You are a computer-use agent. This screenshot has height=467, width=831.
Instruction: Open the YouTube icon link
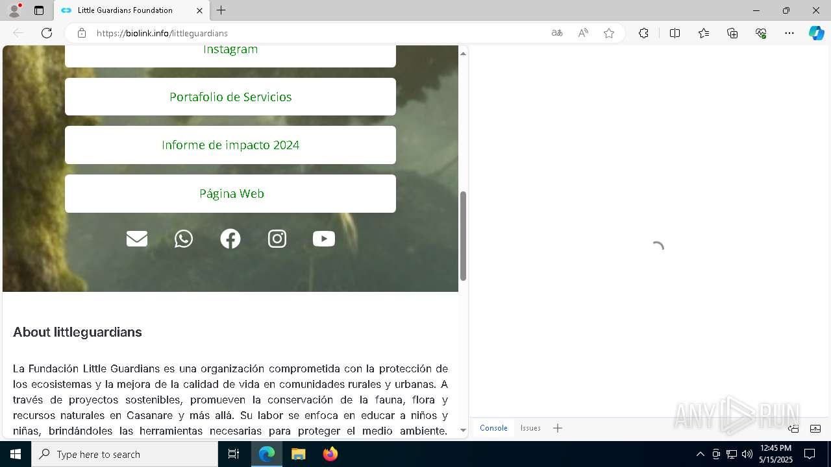pos(324,239)
